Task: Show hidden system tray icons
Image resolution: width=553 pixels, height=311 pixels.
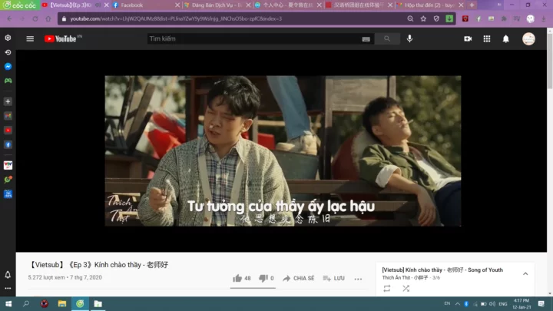Action: (458, 303)
